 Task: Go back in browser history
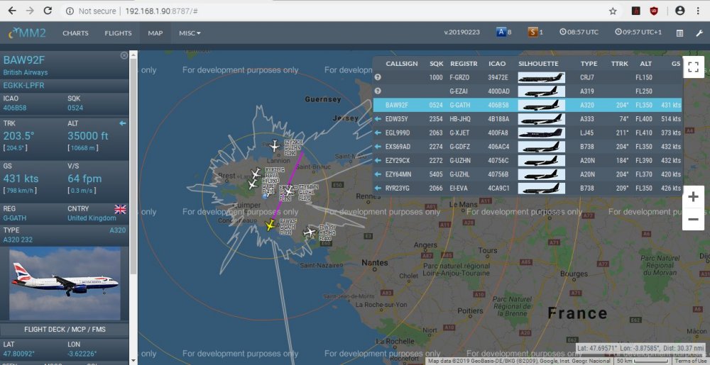click(x=12, y=11)
